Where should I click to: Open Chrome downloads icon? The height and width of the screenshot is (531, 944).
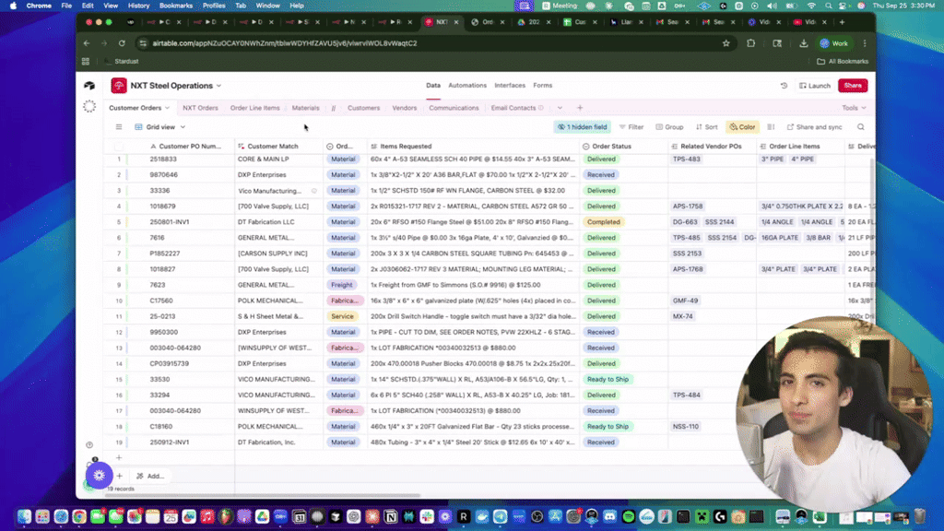point(804,43)
